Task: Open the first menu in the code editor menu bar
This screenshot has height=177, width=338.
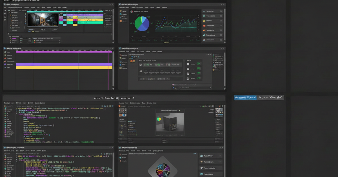Action: 6,103
